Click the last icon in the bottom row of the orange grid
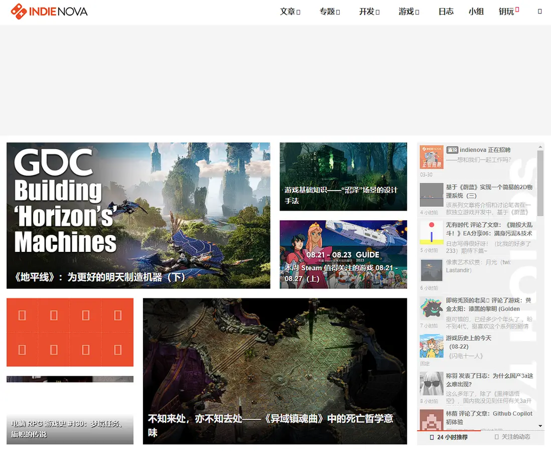551x451 pixels. click(x=118, y=350)
